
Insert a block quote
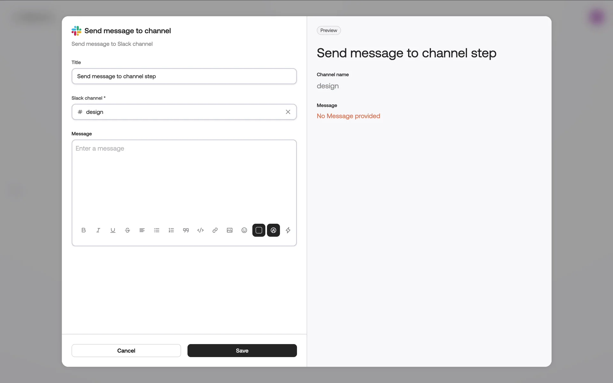coord(186,230)
